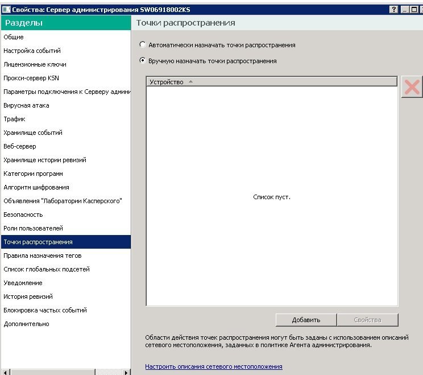423x375 pixels.
Task: Open the 'История ревизий' section
Action: 66,296
